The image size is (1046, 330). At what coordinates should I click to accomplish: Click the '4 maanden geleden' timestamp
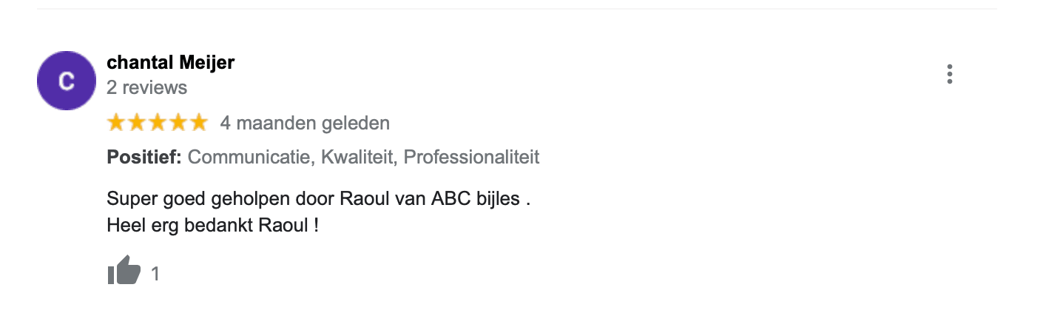(x=304, y=123)
